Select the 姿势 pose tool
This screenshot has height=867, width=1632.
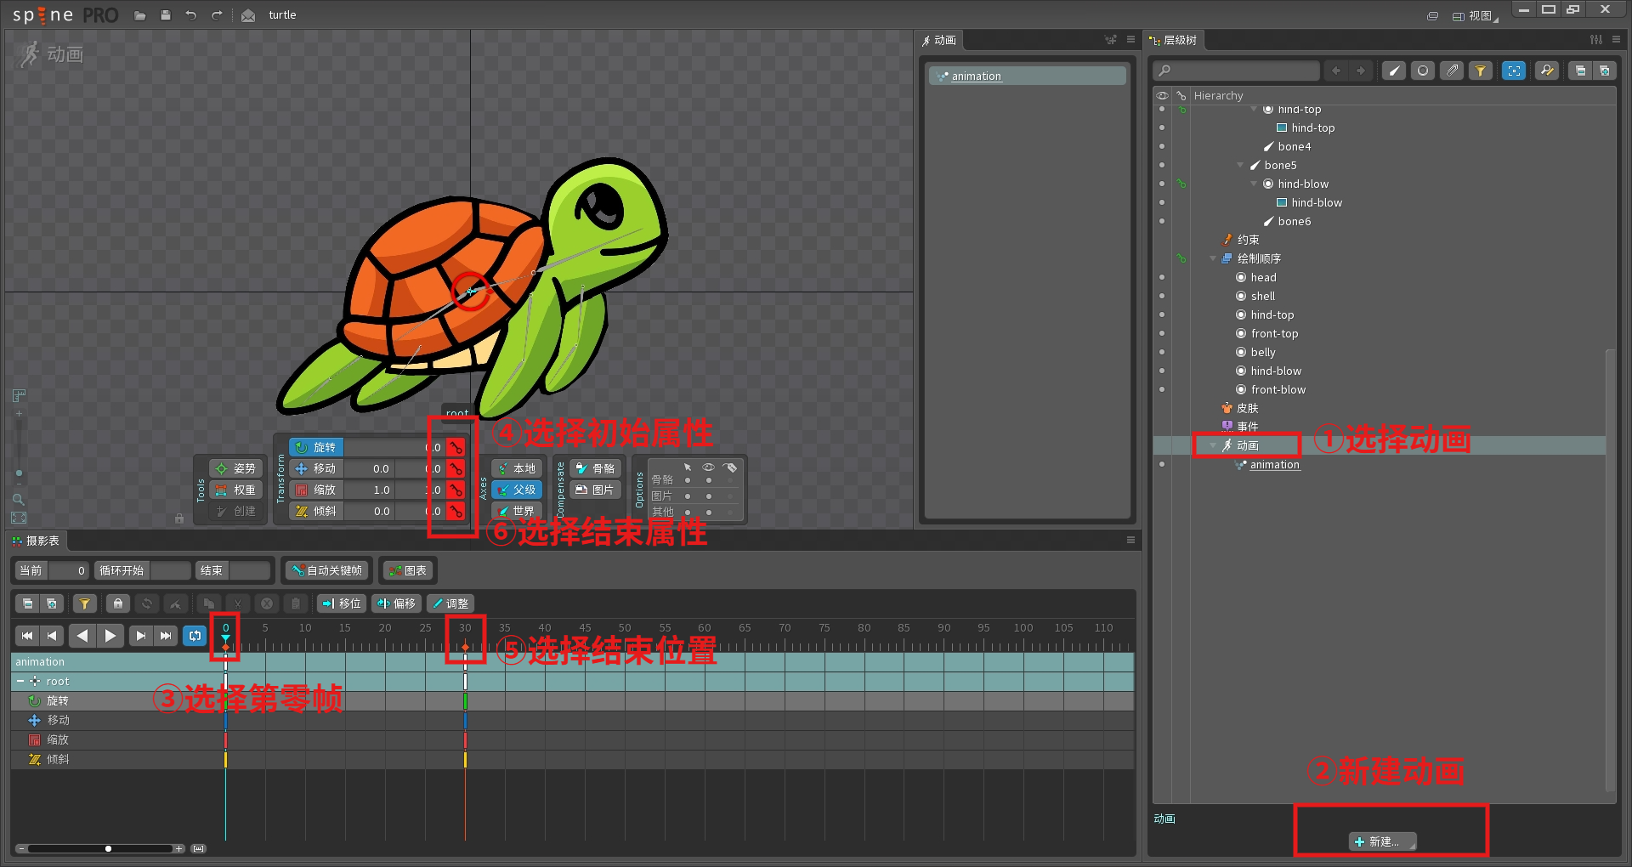click(235, 468)
